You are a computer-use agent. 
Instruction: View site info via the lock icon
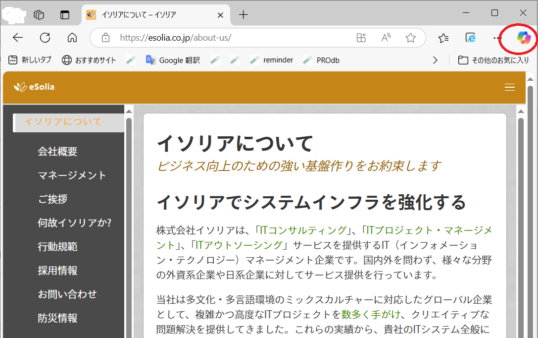[105, 37]
